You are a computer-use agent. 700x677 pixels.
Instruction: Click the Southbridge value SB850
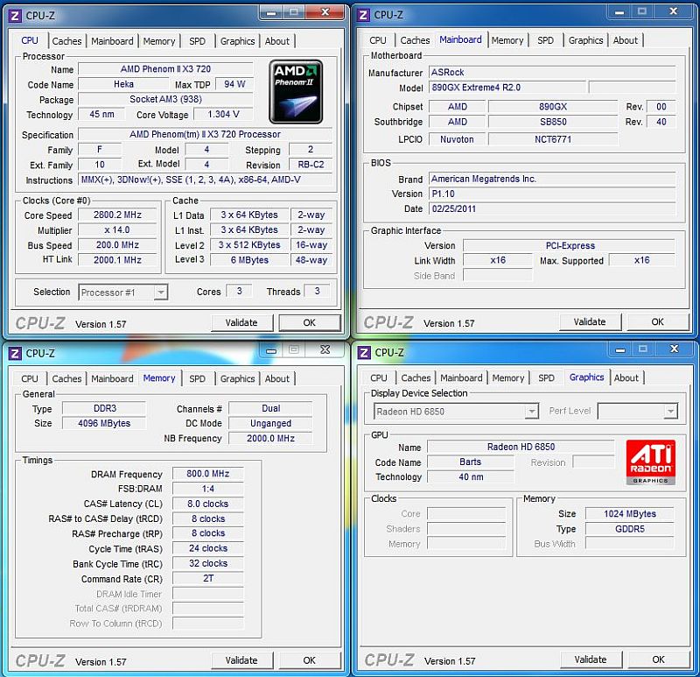tap(553, 122)
